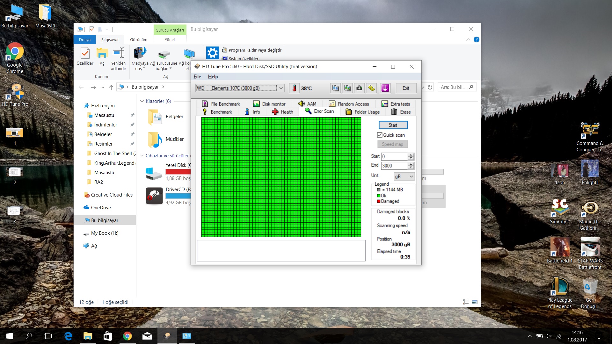Open Google Chrome desktop shortcut
This screenshot has height=344, width=612.
[x=15, y=58]
